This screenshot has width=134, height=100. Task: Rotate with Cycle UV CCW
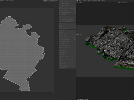pos(67,57)
